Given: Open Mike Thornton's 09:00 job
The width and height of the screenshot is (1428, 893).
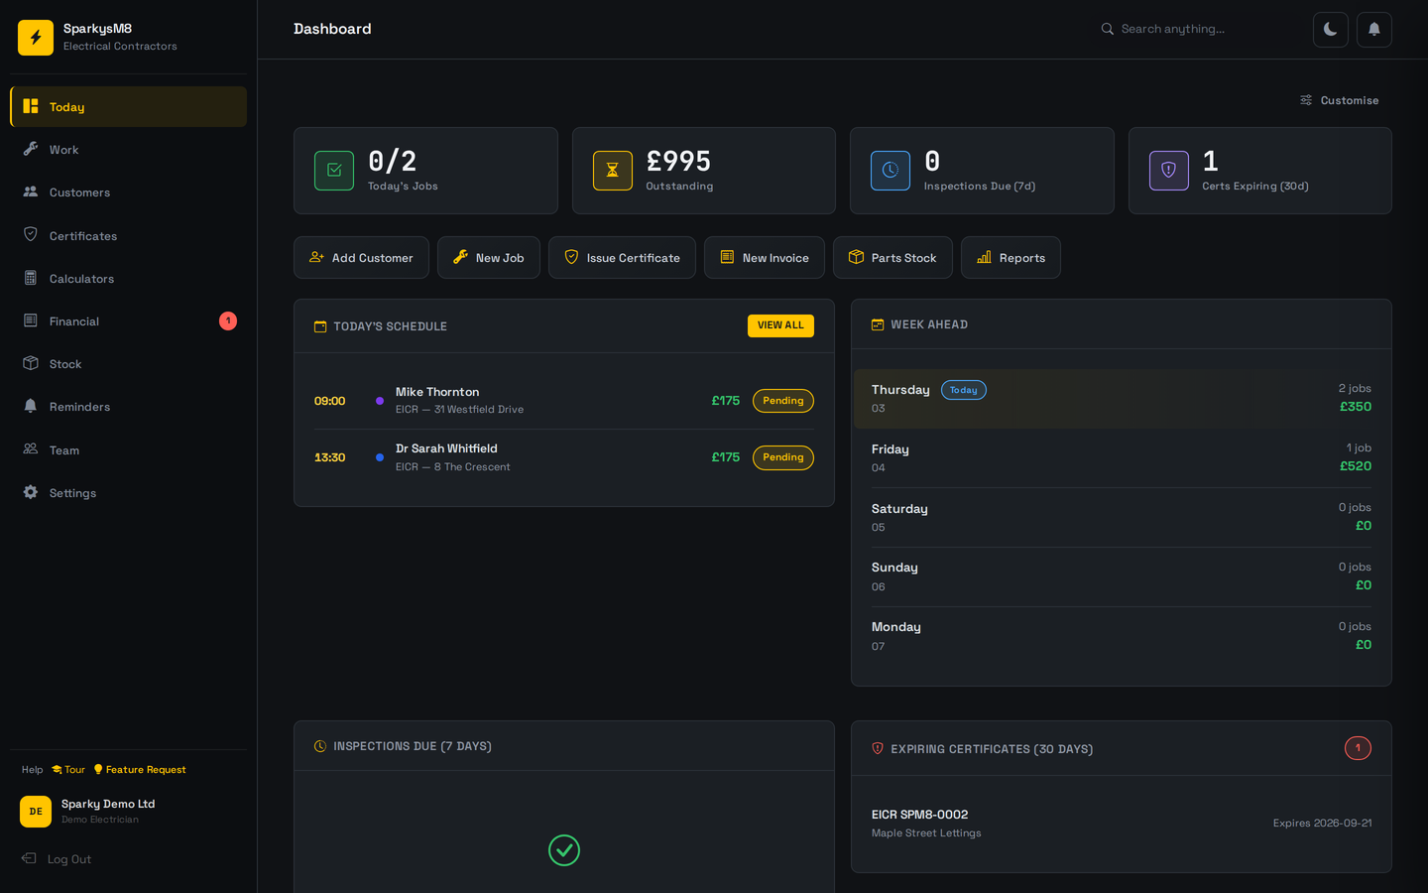Looking at the screenshot, I should (x=564, y=401).
